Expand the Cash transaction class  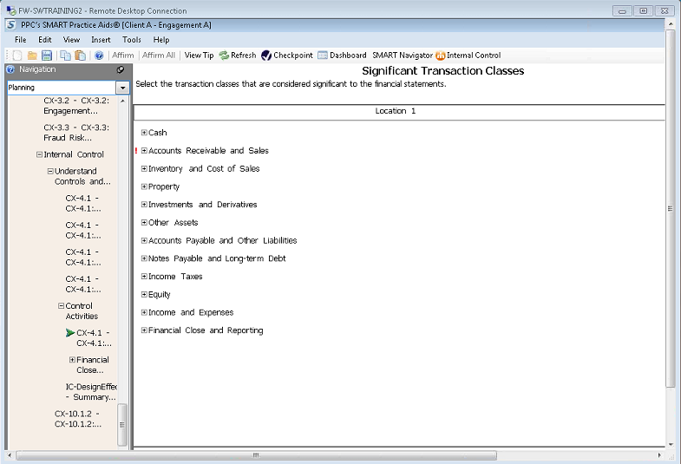[x=144, y=133]
